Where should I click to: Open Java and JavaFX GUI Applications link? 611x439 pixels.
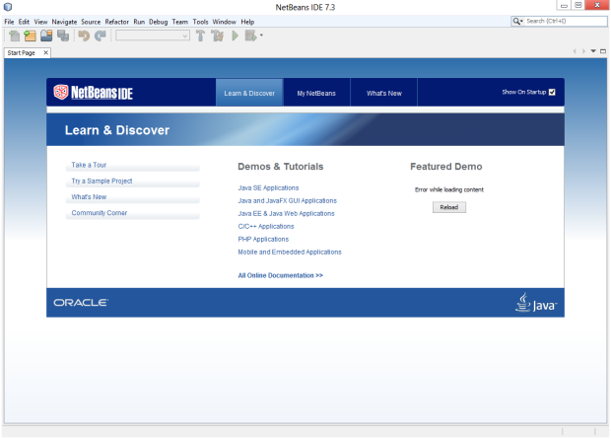pos(288,200)
